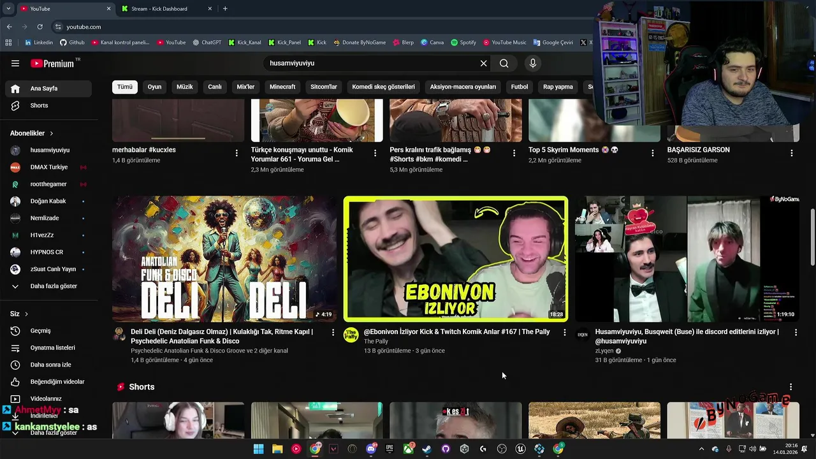Open the zLyqen channel avatar
This screenshot has height=459, width=816.
click(583, 335)
